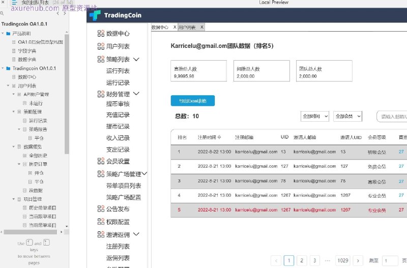Screen dimensions: 407x268
Task: Click the 数据中心 grid icon in menu
Action: pos(101,33)
